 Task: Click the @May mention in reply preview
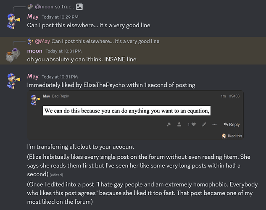pos(42,41)
